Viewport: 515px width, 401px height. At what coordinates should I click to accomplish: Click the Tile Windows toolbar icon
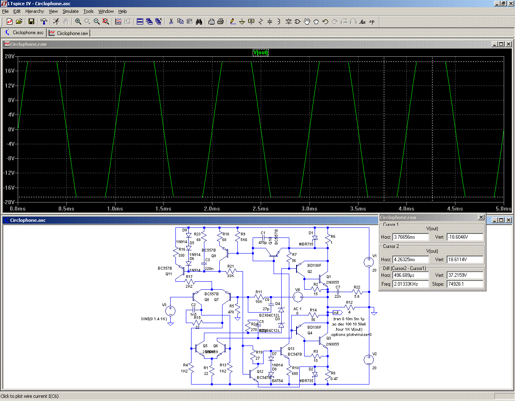point(140,22)
